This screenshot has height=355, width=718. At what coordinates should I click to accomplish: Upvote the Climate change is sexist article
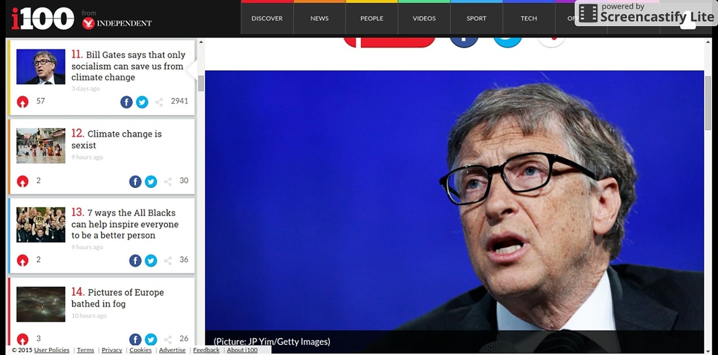pyautogui.click(x=23, y=181)
